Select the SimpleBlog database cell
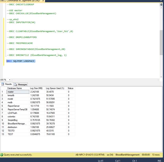 tap(18, 120)
